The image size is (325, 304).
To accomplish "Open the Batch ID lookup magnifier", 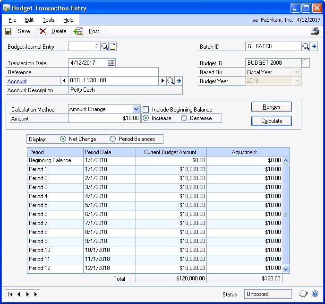I will click(306, 46).
